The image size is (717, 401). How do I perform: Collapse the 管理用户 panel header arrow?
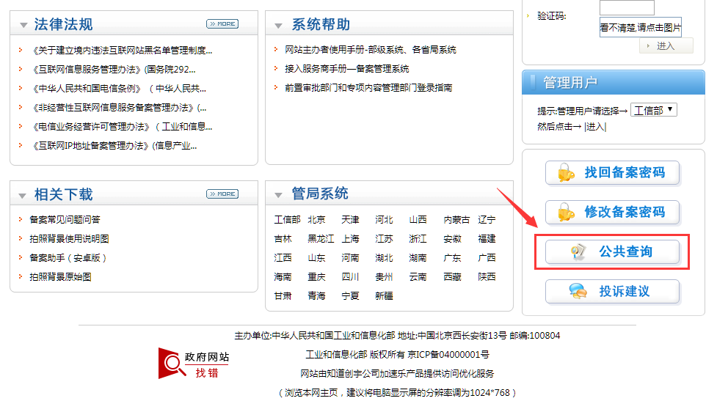pyautogui.click(x=532, y=83)
